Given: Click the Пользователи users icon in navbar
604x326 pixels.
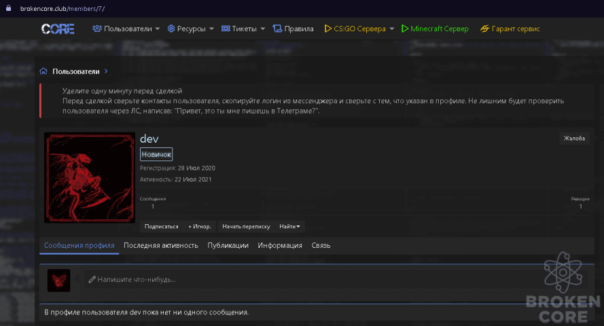Looking at the screenshot, I should [97, 29].
